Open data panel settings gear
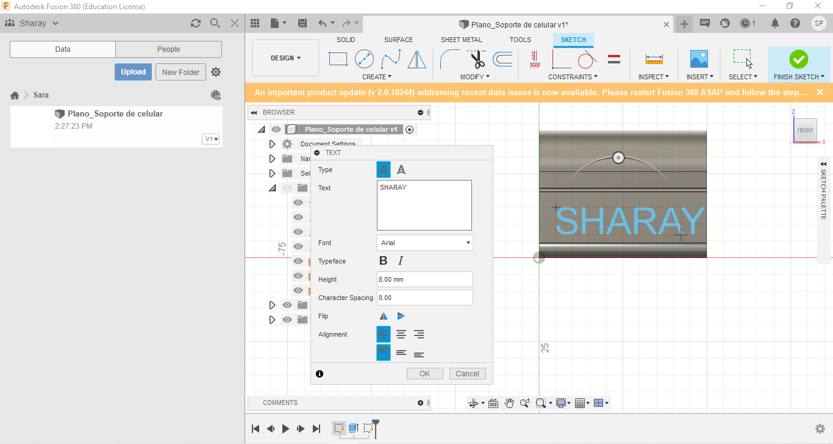The height and width of the screenshot is (444, 833). (x=216, y=72)
